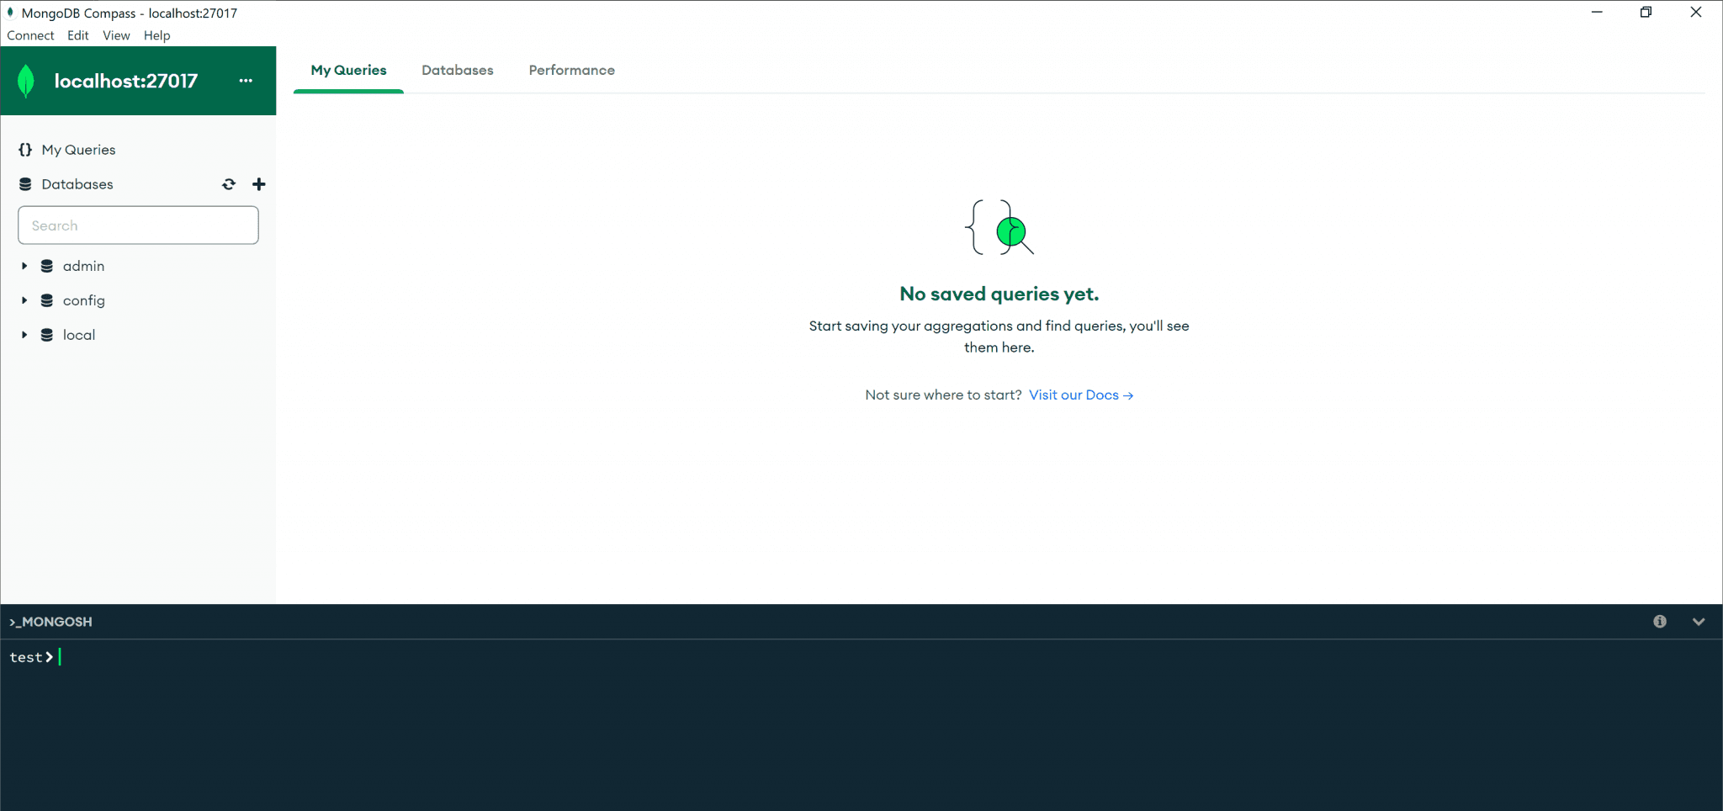Switch to the Databases tab
Screen dimensions: 1723x811
[x=457, y=70]
